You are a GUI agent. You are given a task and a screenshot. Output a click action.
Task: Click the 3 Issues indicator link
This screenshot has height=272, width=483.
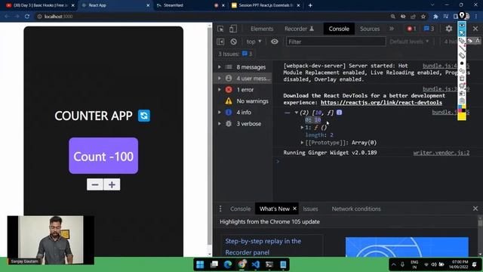235,54
